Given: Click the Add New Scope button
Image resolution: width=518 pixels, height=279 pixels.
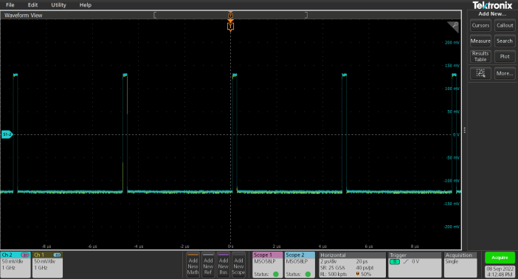Looking at the screenshot, I should coord(238,264).
